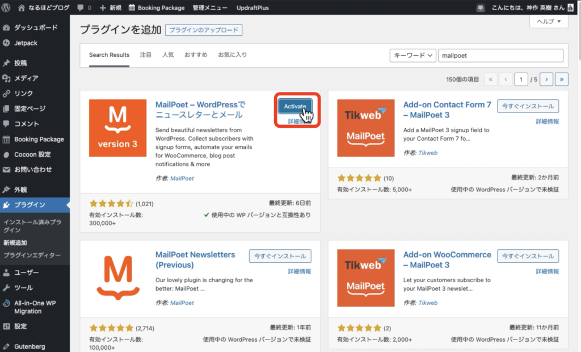The height and width of the screenshot is (352, 581).
Task: Click the プラグインのアップロード button
Action: tap(204, 30)
